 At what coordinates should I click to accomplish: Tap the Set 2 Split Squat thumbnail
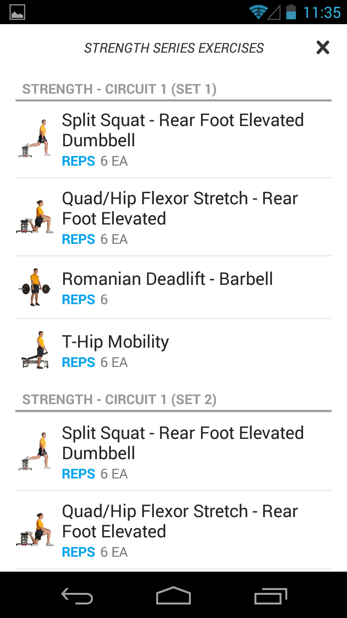click(35, 451)
